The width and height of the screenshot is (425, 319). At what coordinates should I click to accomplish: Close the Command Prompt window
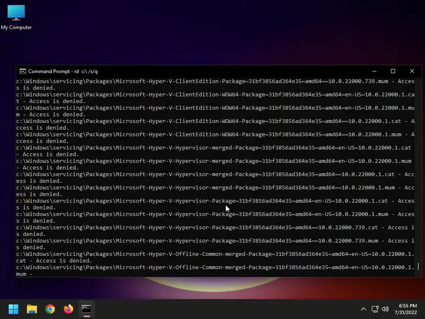click(412, 71)
